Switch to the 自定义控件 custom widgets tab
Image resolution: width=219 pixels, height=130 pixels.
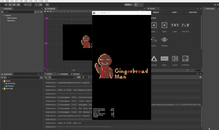coord(193,12)
